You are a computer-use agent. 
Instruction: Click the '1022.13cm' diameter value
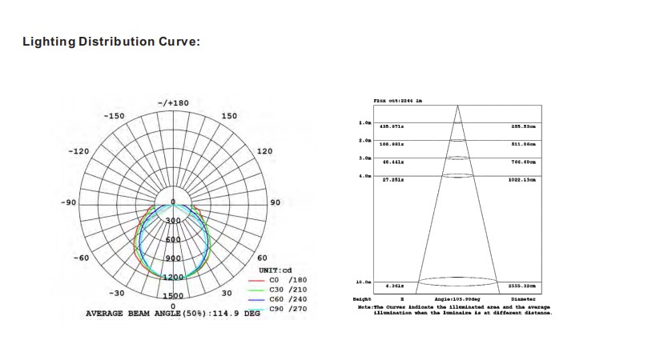(x=522, y=180)
